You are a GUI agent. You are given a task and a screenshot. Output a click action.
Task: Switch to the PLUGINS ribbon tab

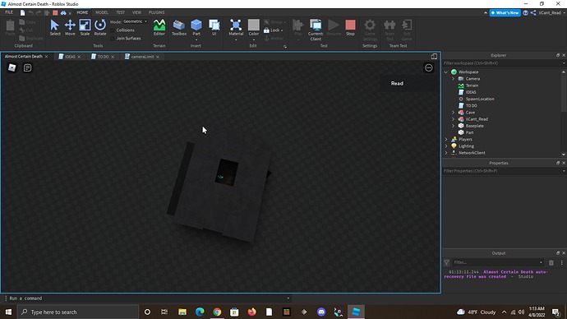(157, 12)
